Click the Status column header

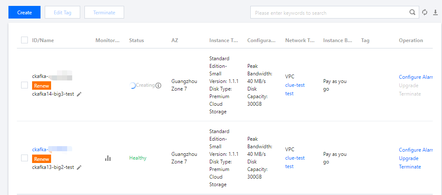click(x=136, y=40)
